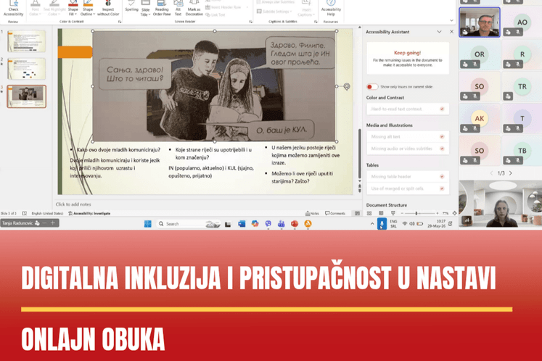The height and width of the screenshot is (361, 542).
Task: Select participant tile AO
Action: pos(522,22)
